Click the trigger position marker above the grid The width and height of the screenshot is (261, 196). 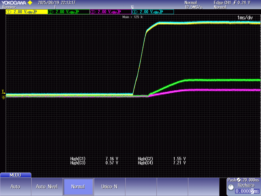(132, 7)
